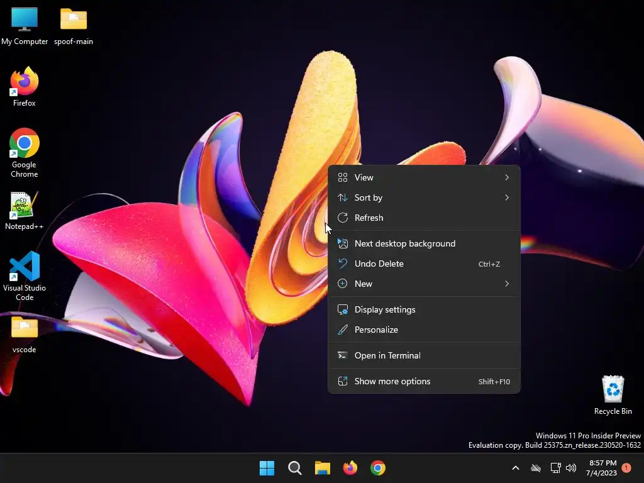The width and height of the screenshot is (644, 483).
Task: Select the Google Chrome desktop shortcut
Action: (x=25, y=153)
